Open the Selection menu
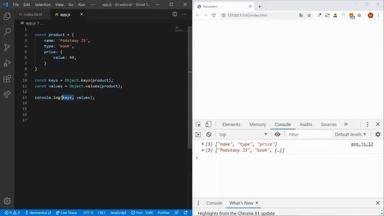 point(43,5)
